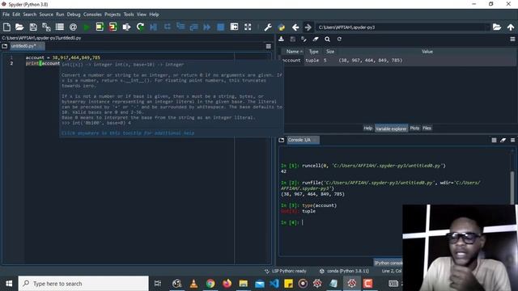
Task: Click conda Python 3.8.11 status entry
Action: pyautogui.click(x=344, y=271)
